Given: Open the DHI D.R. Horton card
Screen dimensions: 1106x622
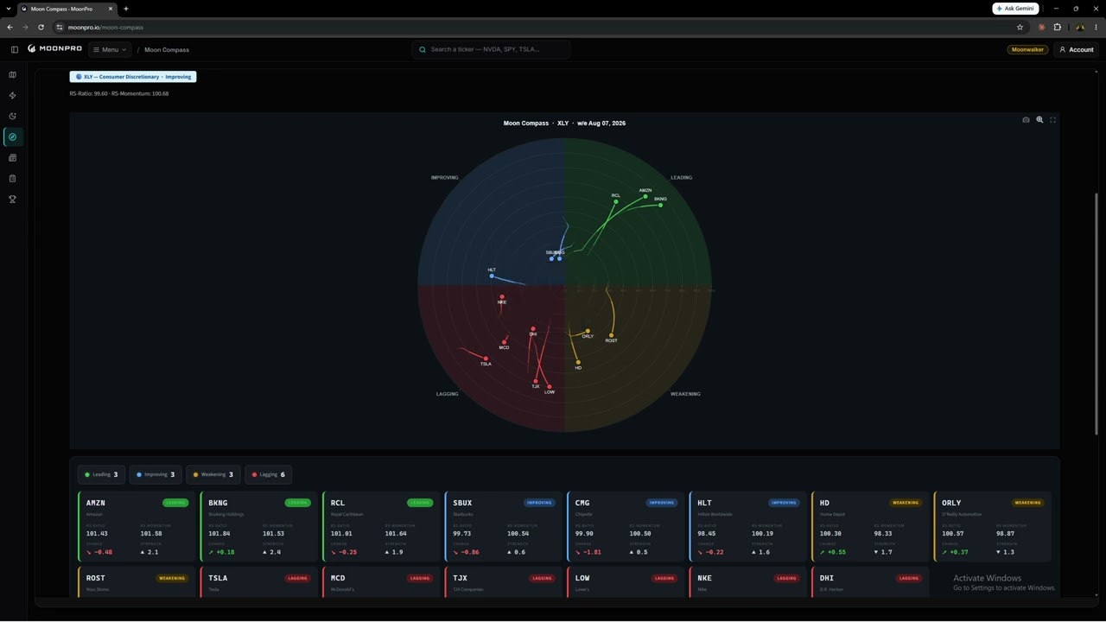Looking at the screenshot, I should click(x=868, y=582).
